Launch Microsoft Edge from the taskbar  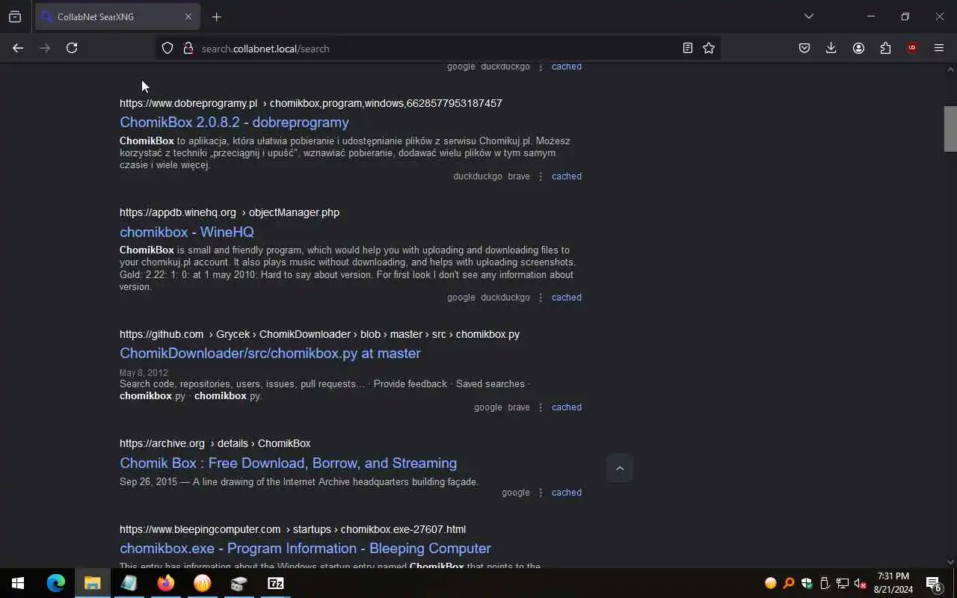tap(56, 583)
